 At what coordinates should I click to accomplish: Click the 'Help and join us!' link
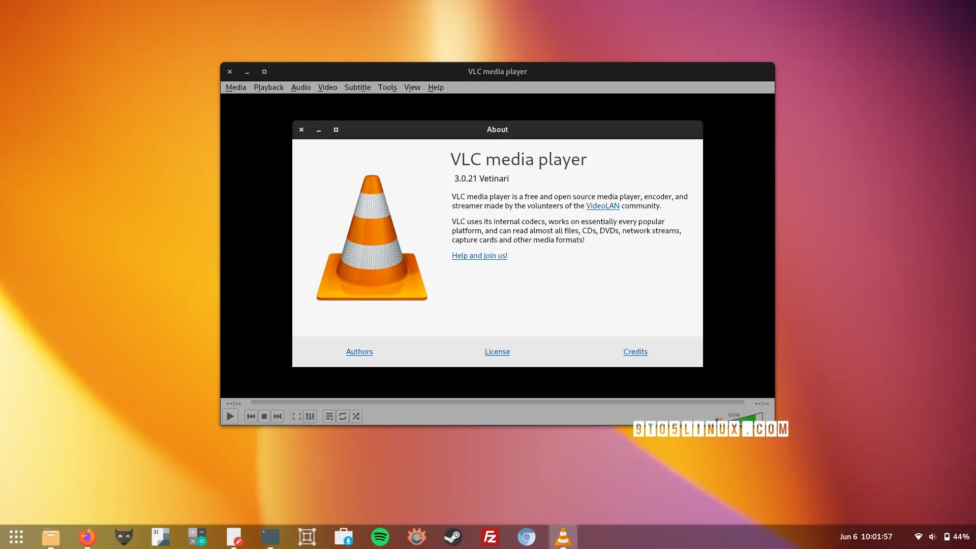coord(479,256)
